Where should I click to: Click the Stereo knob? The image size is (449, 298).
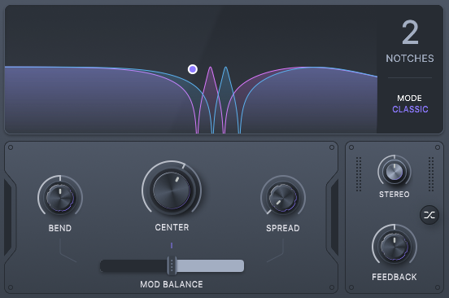(x=395, y=172)
